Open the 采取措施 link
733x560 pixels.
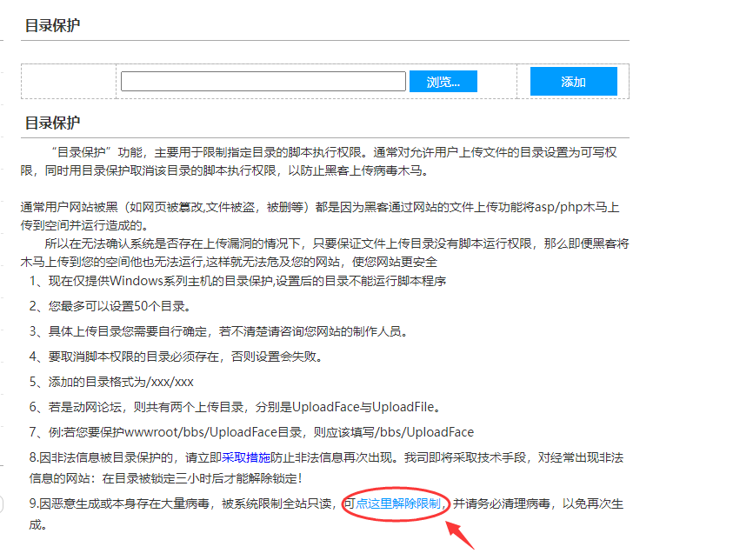(x=246, y=457)
